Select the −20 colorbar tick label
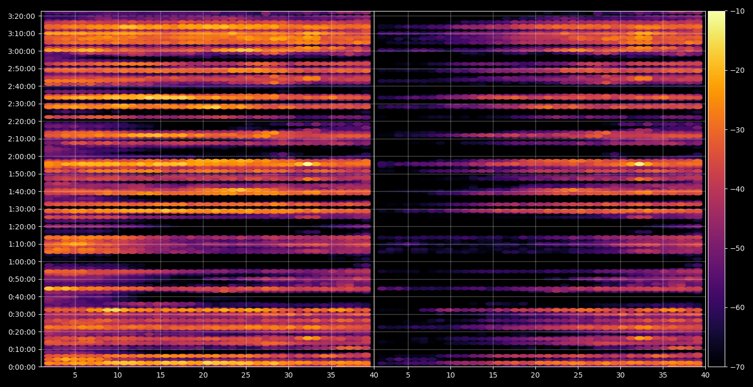This screenshot has height=387, width=753. 736,70
